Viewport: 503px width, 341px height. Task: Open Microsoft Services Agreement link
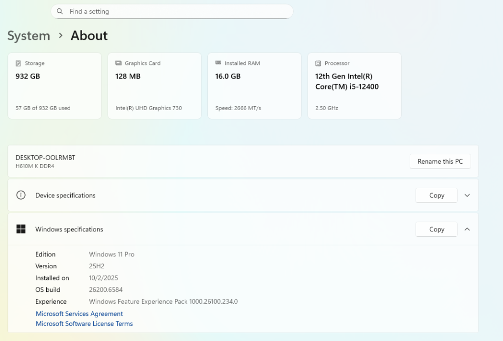click(79, 313)
